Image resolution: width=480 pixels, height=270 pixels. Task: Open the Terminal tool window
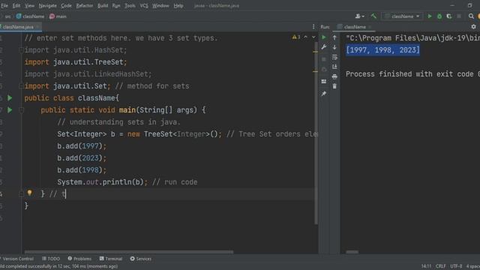[x=111, y=259]
